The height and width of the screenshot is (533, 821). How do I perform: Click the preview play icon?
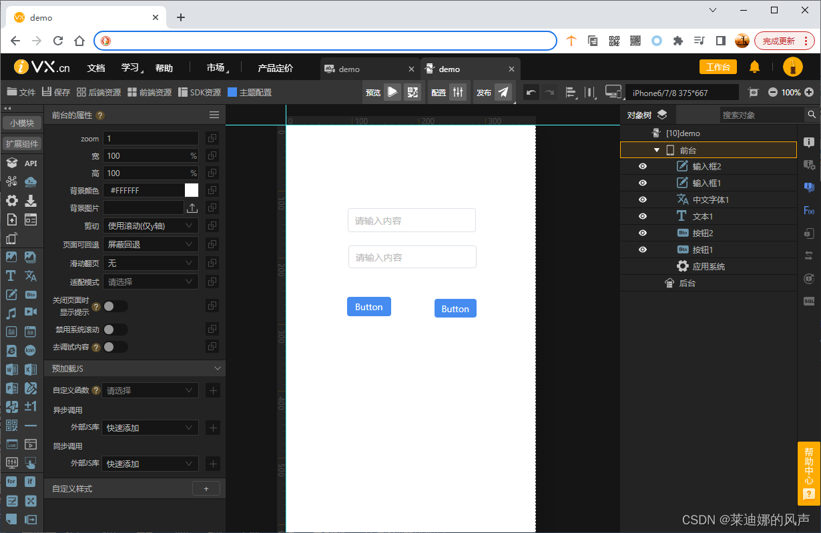pyautogui.click(x=392, y=92)
